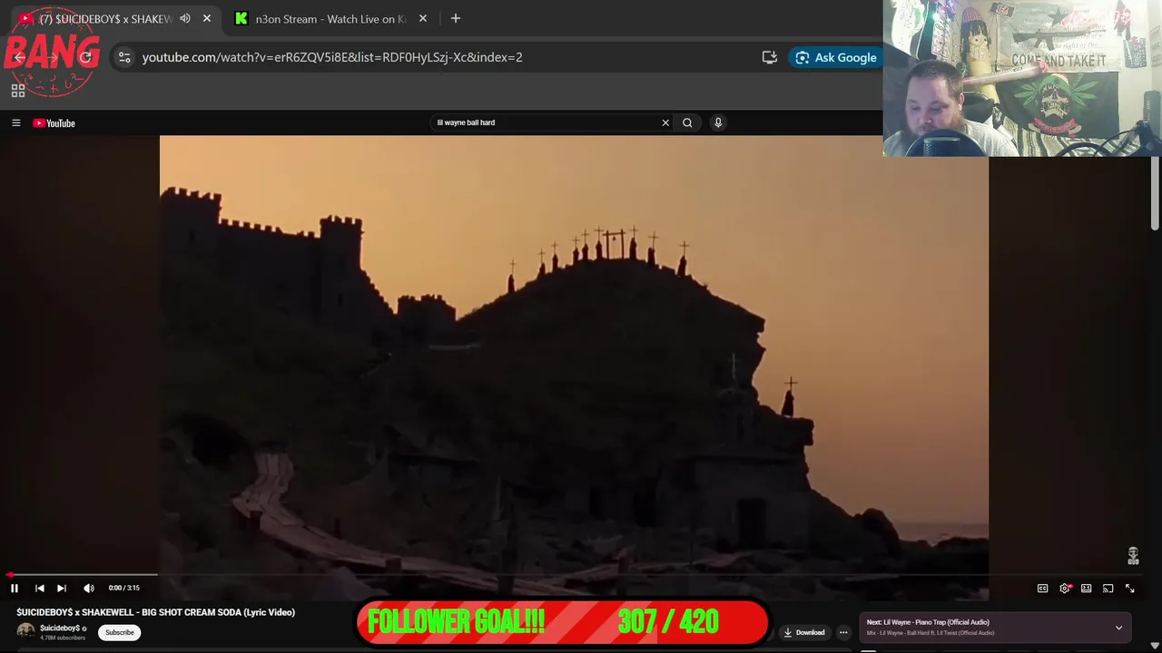This screenshot has height=653, width=1162.
Task: Click the page vertical scrollbar
Action: pyautogui.click(x=1155, y=195)
